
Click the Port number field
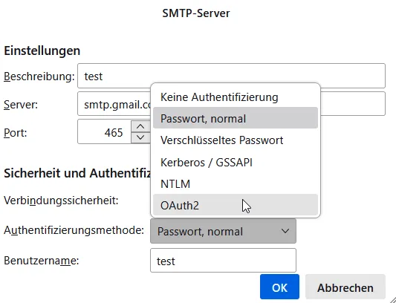click(x=104, y=132)
